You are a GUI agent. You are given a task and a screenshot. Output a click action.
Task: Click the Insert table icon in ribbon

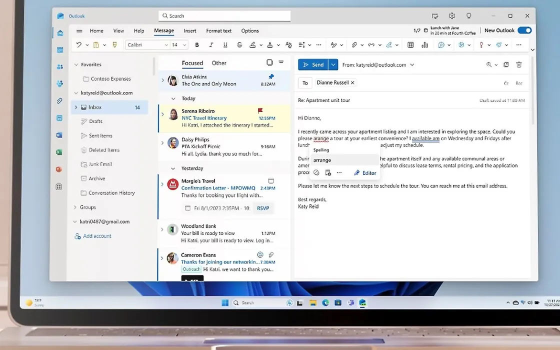[x=410, y=44]
